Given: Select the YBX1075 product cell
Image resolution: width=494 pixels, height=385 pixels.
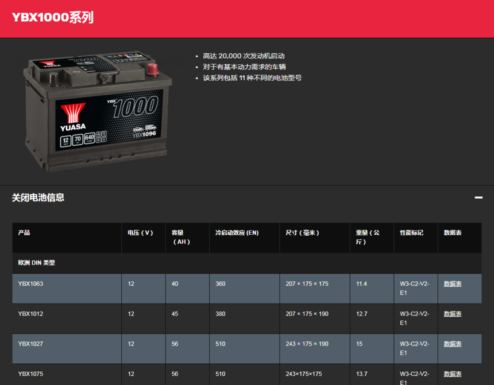Looking at the screenshot, I should (x=67, y=375).
